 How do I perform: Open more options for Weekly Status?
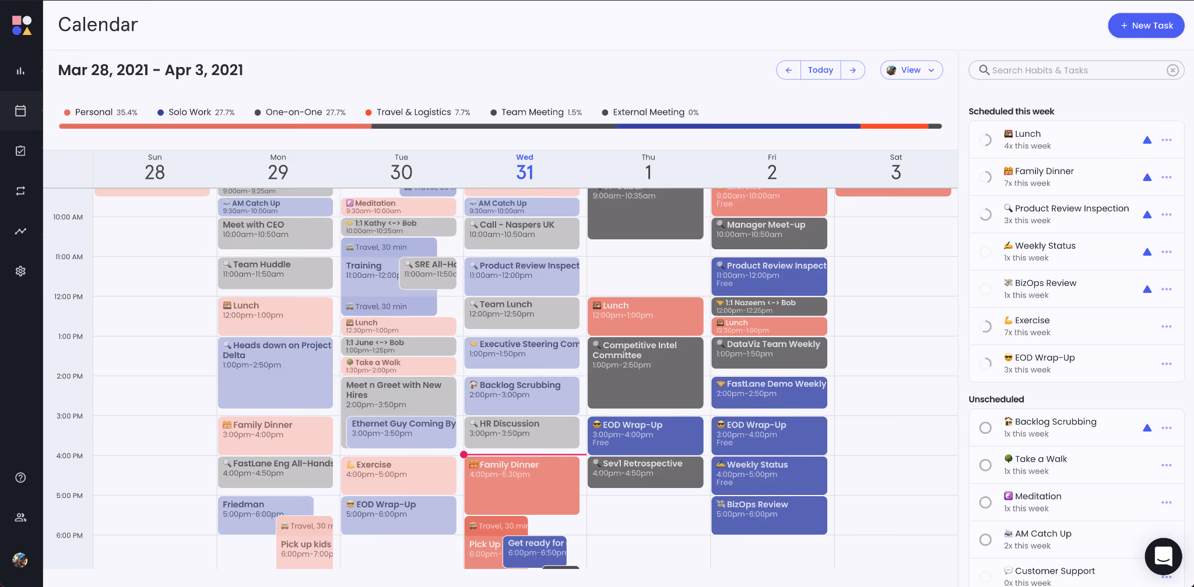click(1167, 252)
